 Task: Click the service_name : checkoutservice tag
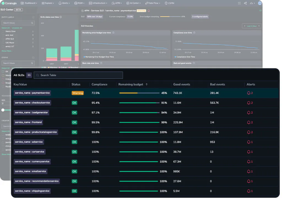click(32, 103)
